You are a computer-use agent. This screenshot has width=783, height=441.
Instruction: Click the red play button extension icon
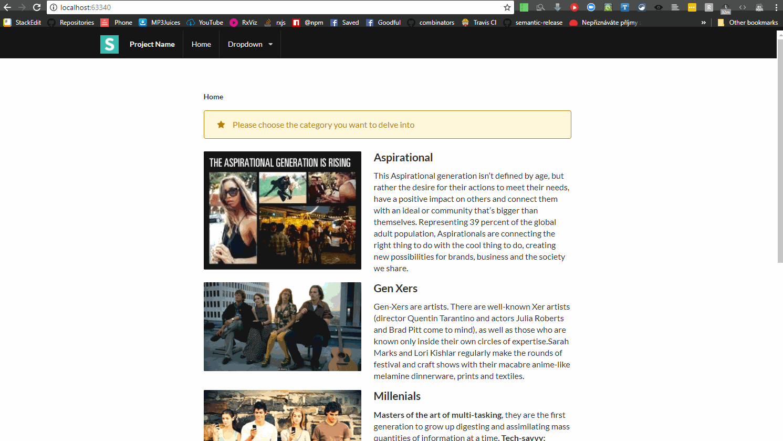tap(575, 7)
